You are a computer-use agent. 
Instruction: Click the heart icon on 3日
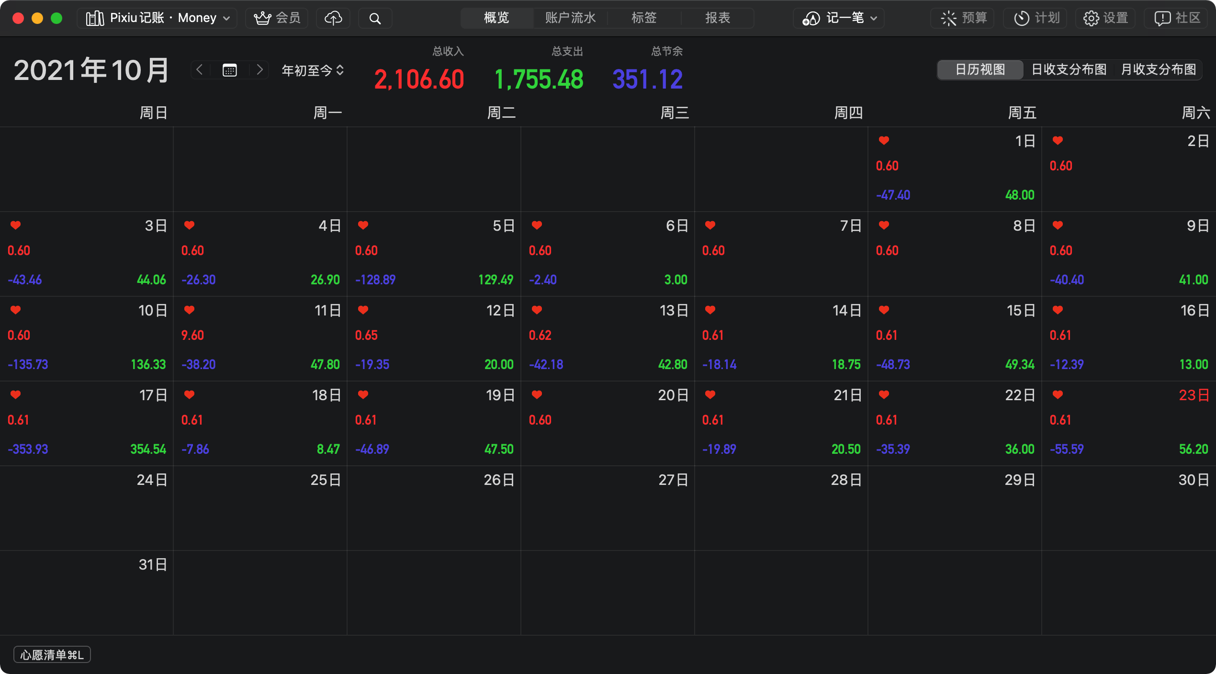pos(15,225)
